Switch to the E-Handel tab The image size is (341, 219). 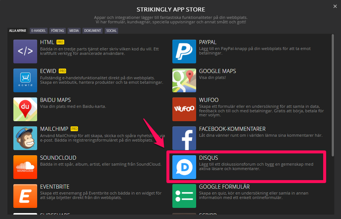[x=39, y=31]
